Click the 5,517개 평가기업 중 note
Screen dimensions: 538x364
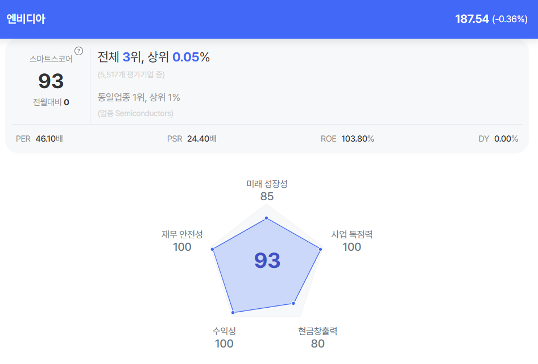pos(131,75)
